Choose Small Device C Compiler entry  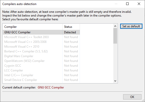coord(41,80)
